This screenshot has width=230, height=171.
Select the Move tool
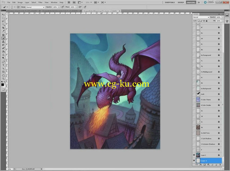coord(3,15)
